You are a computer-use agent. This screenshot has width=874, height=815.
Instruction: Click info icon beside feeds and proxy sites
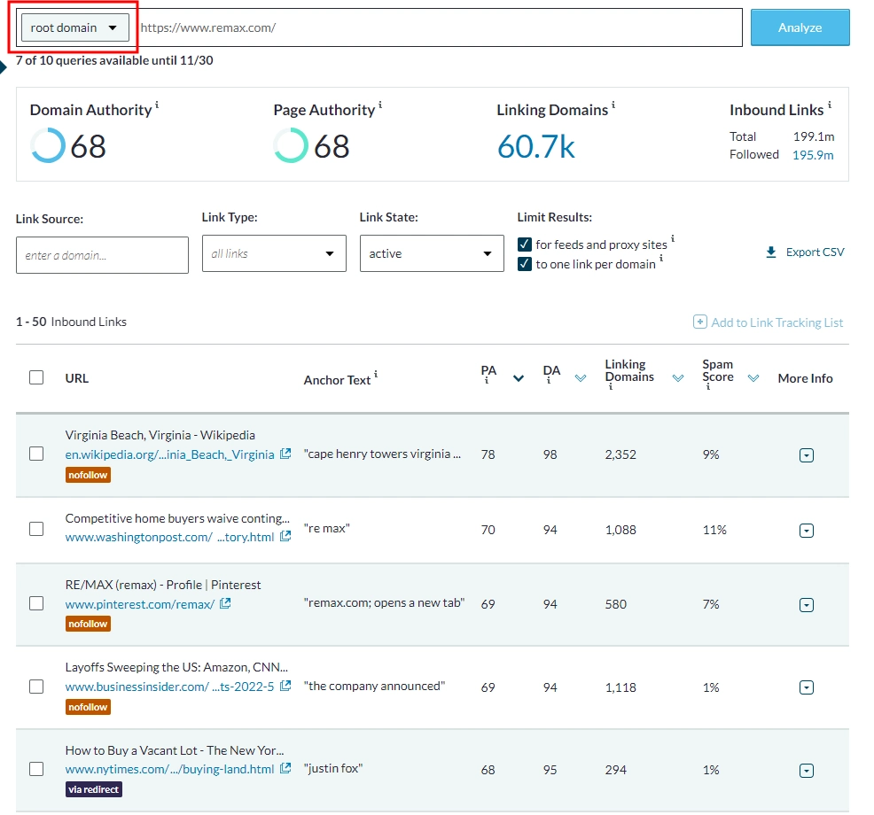point(673,238)
